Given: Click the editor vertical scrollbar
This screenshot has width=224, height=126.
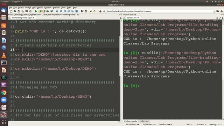Looking at the screenshot, I should coord(120,56).
